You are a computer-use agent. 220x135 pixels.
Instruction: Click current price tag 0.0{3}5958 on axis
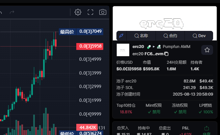90,46
